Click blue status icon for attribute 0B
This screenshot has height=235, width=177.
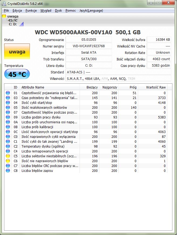(8, 127)
